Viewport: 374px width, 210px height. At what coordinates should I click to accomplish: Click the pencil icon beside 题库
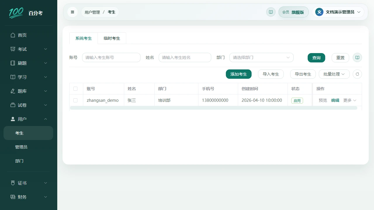pos(13,91)
